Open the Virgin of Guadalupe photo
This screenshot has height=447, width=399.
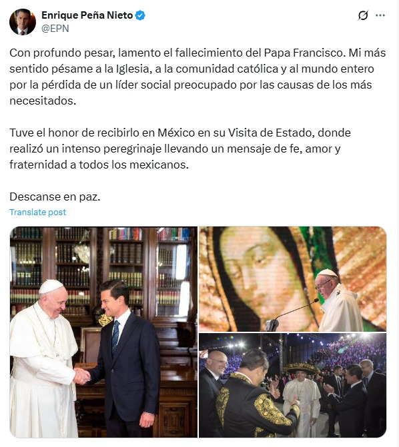[292, 279]
